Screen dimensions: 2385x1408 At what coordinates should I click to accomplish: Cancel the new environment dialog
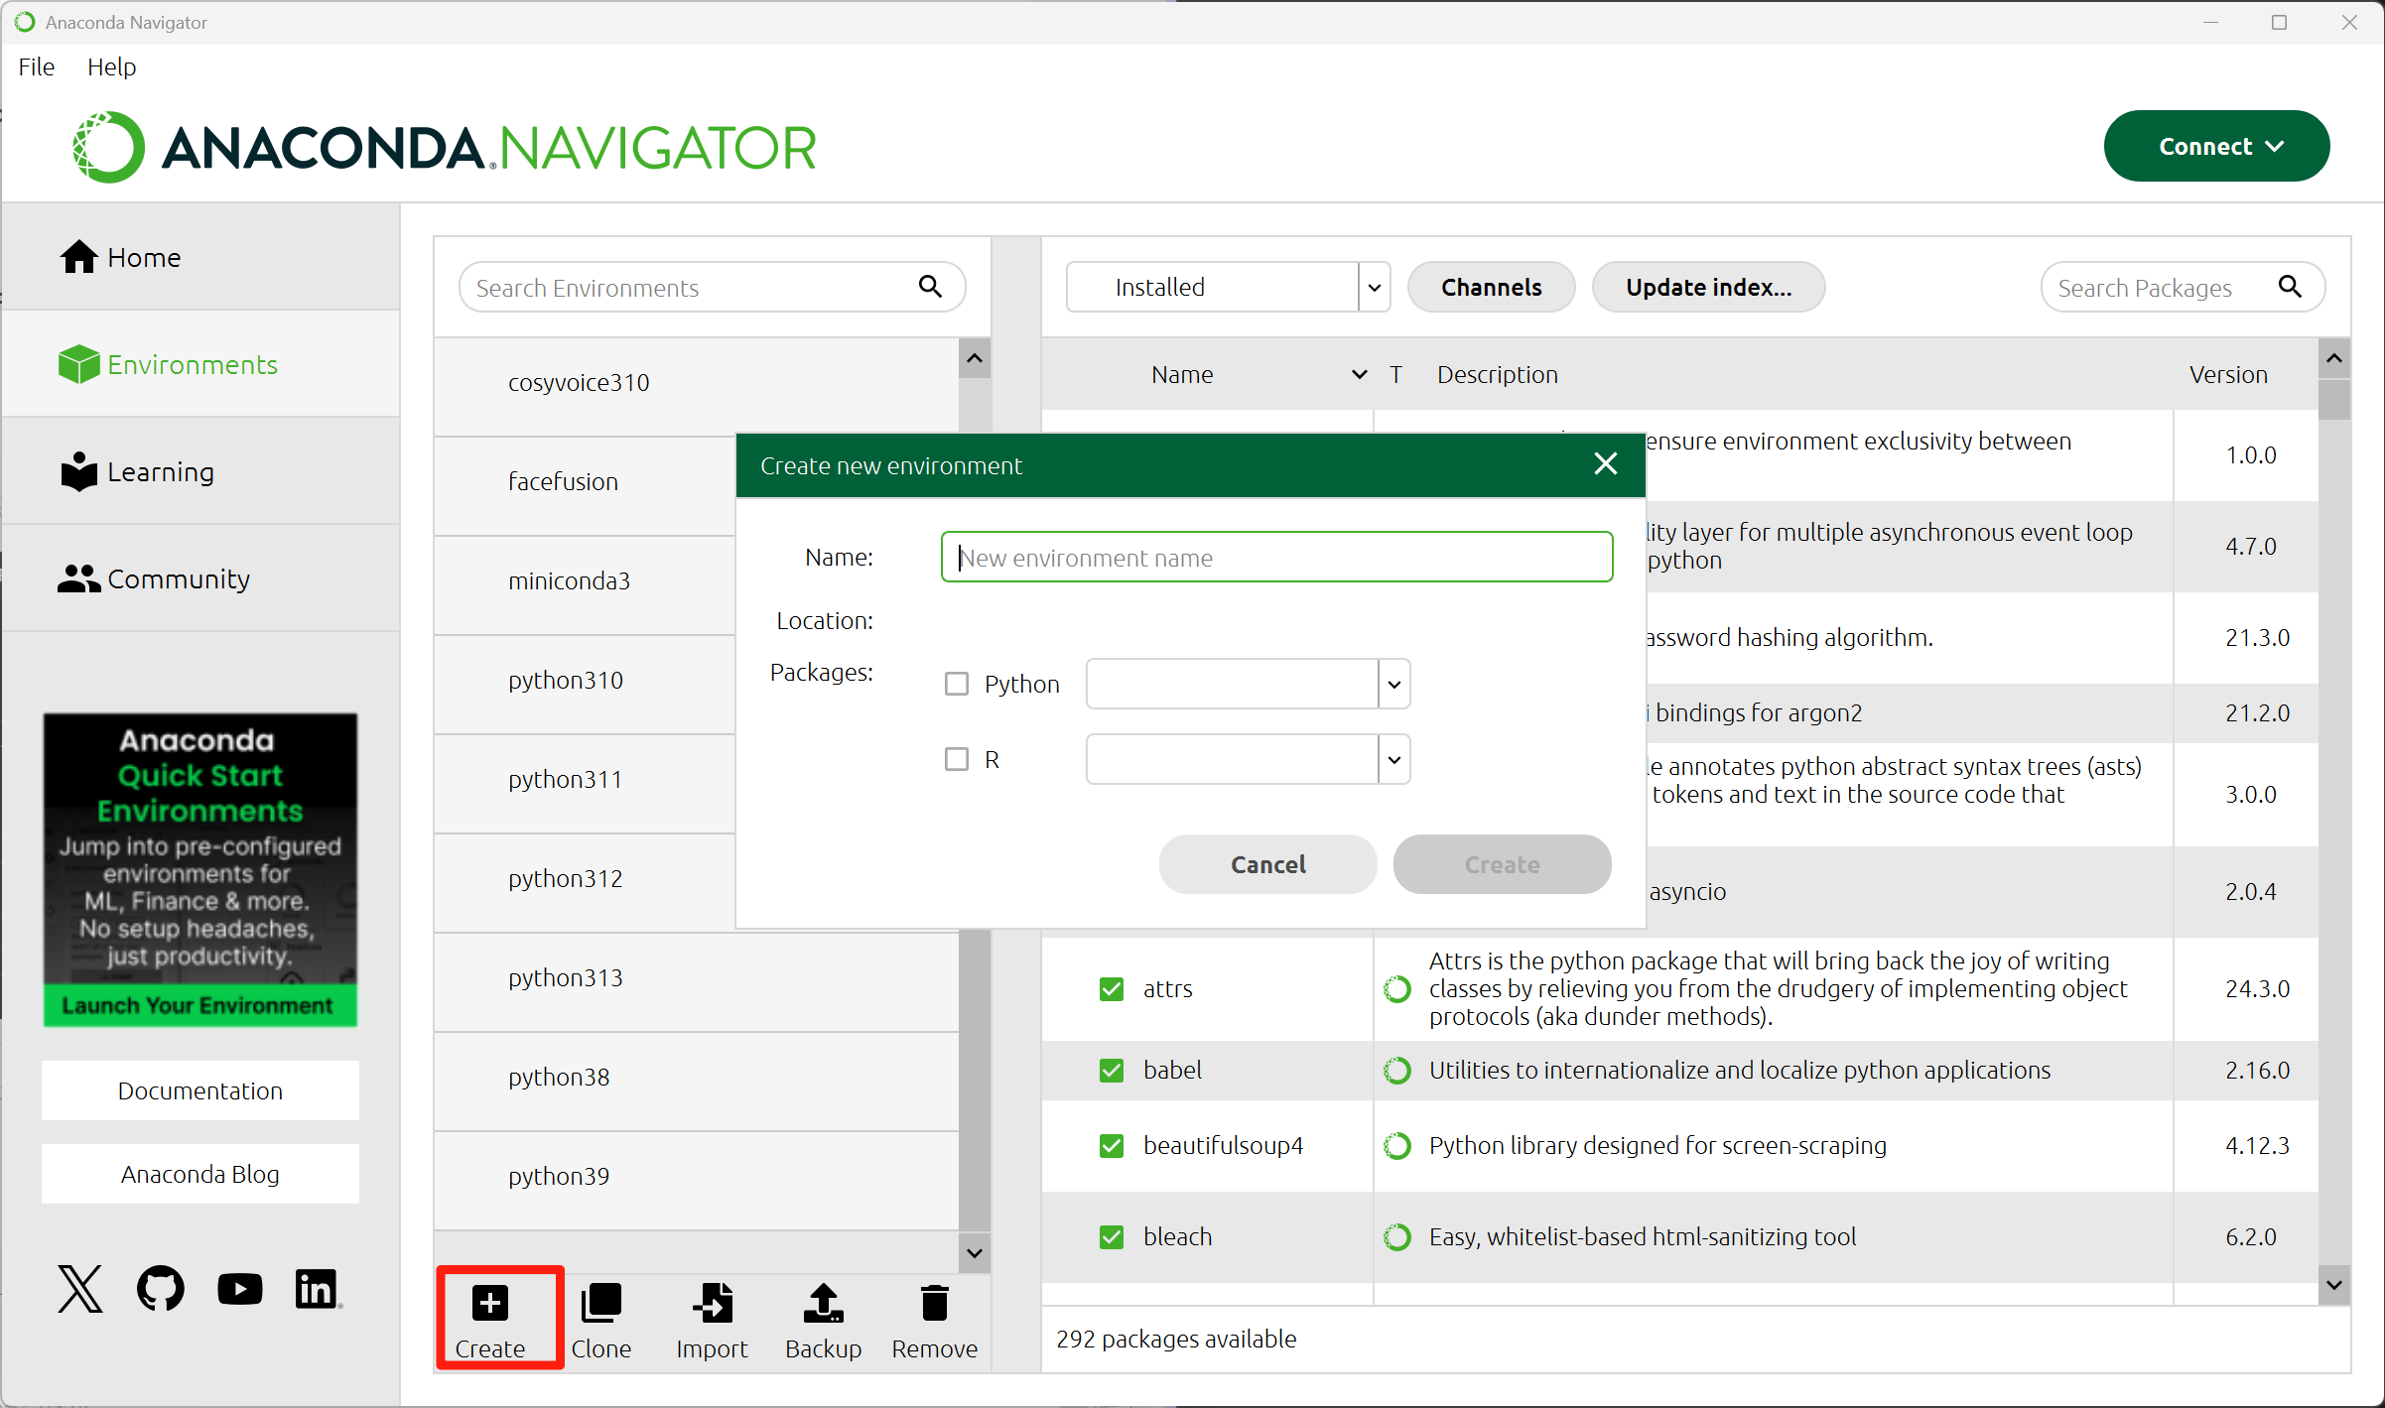click(1267, 864)
